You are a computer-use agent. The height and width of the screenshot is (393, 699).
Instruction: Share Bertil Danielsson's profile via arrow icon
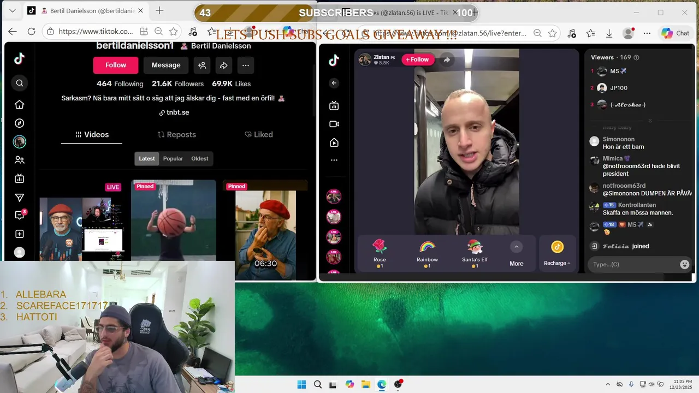click(x=224, y=65)
